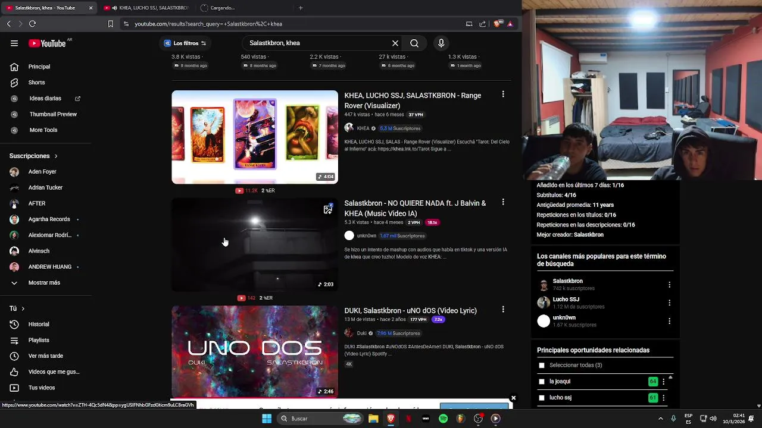This screenshot has width=762, height=428.
Task: Go to the YouTube home logo
Action: click(x=47, y=43)
